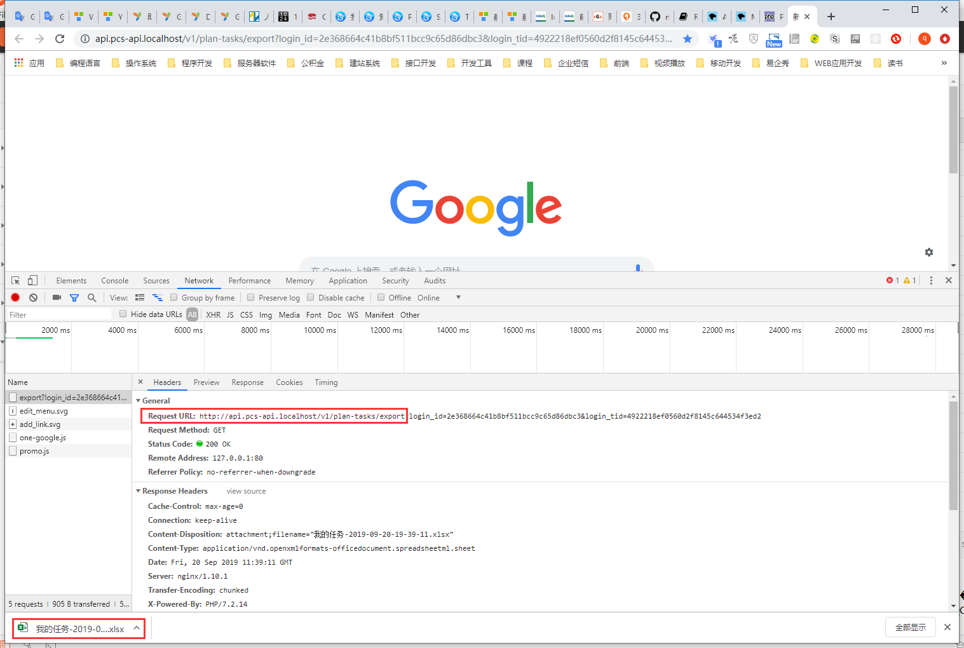Viewport: 964px width, 648px height.
Task: Click the red profile avatar icon
Action: pos(925,39)
